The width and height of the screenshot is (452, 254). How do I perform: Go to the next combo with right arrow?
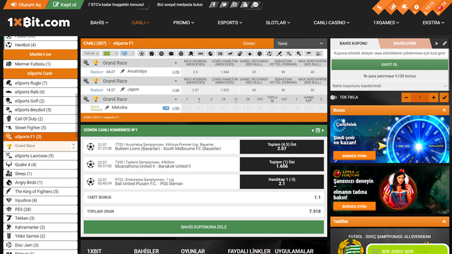(x=323, y=130)
